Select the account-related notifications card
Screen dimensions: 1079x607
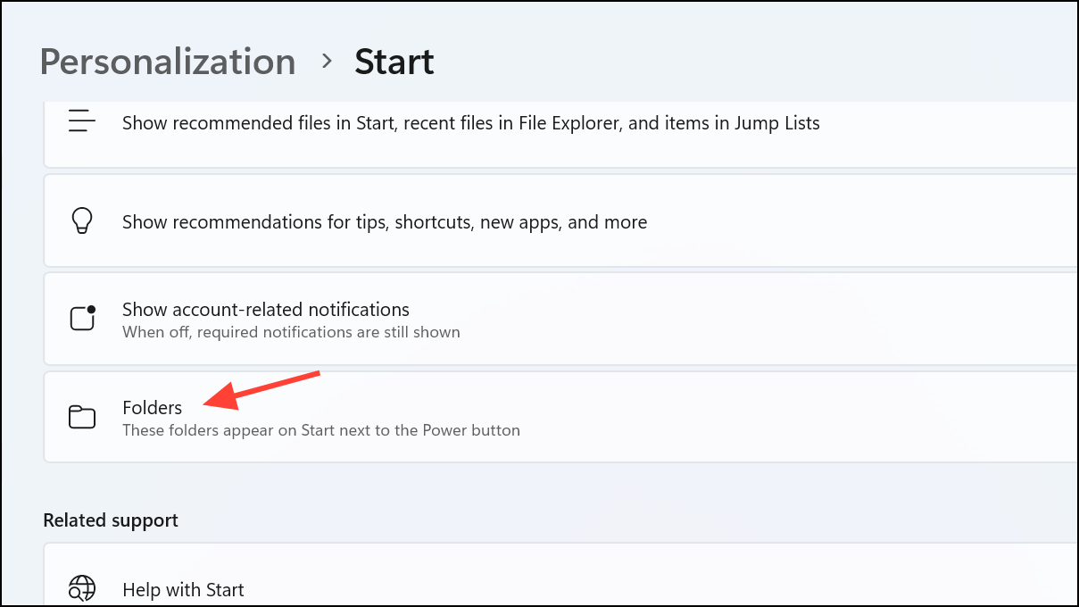pyautogui.click(x=561, y=319)
